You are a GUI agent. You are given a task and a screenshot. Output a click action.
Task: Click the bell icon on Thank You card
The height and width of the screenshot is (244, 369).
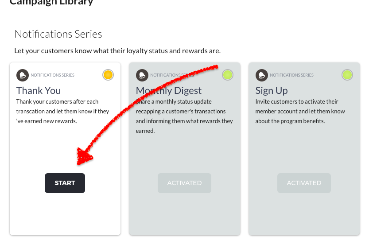point(23,75)
